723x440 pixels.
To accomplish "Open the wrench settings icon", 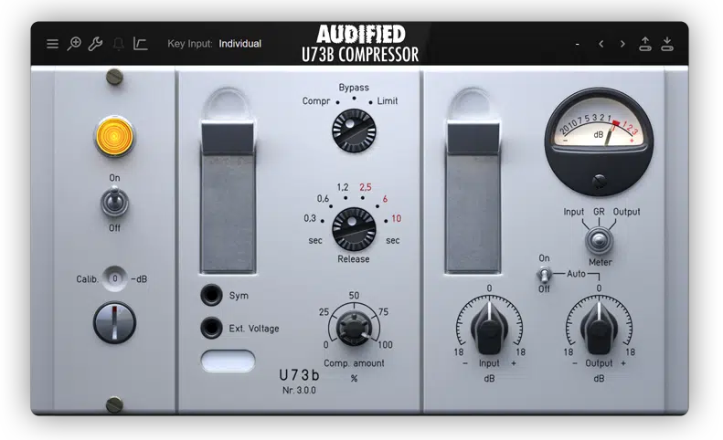I will [x=95, y=44].
